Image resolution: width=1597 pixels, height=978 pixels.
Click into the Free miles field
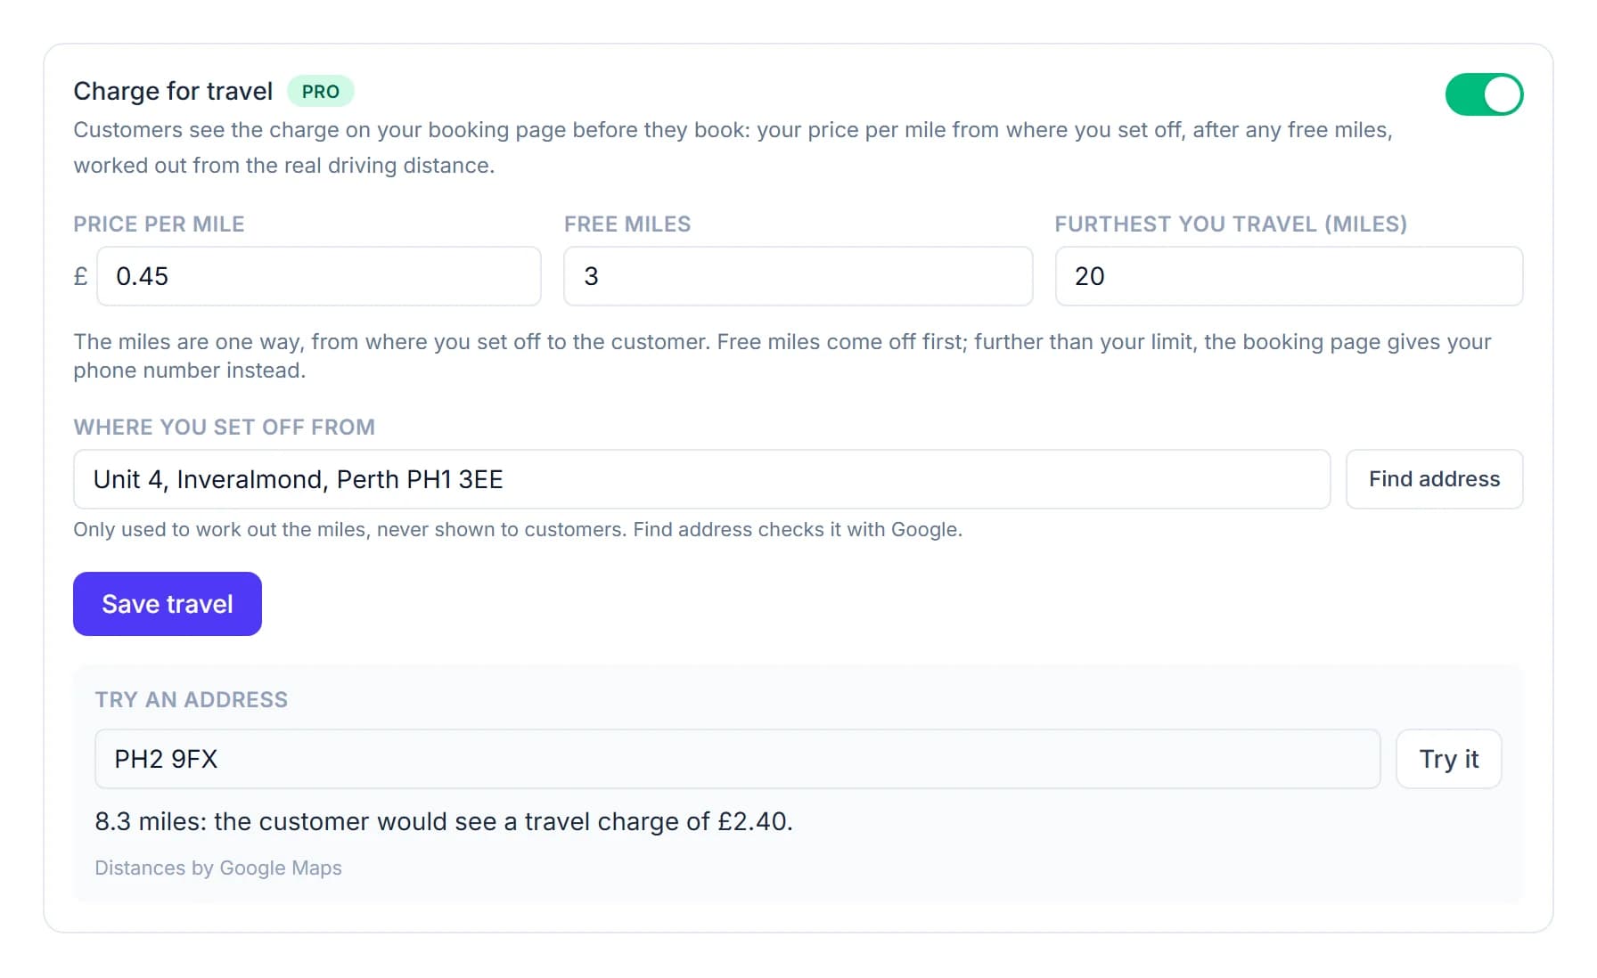click(798, 276)
